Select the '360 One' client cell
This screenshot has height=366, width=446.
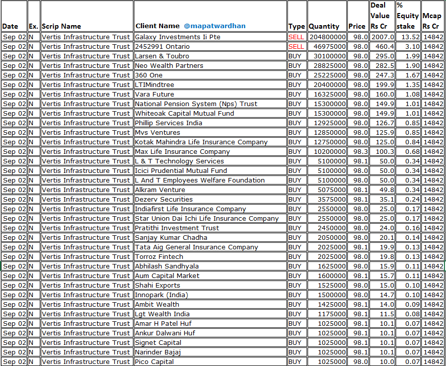(210, 75)
